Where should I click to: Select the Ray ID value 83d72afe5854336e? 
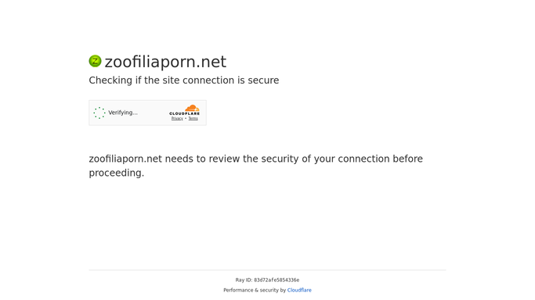tap(277, 280)
